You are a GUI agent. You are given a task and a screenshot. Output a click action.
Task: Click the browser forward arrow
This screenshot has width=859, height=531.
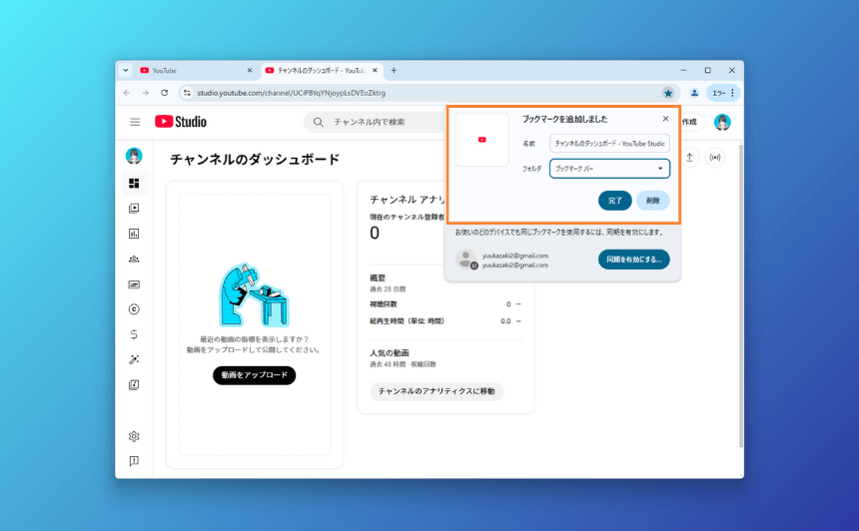pyautogui.click(x=145, y=93)
